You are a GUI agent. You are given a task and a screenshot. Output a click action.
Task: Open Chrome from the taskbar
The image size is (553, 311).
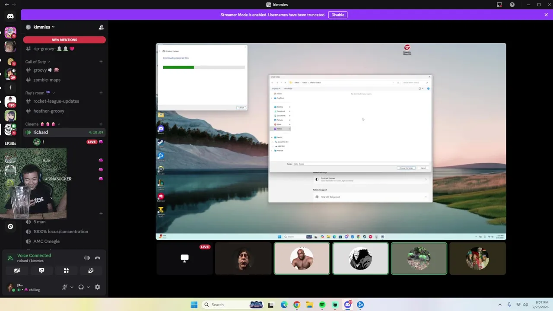pos(297,305)
